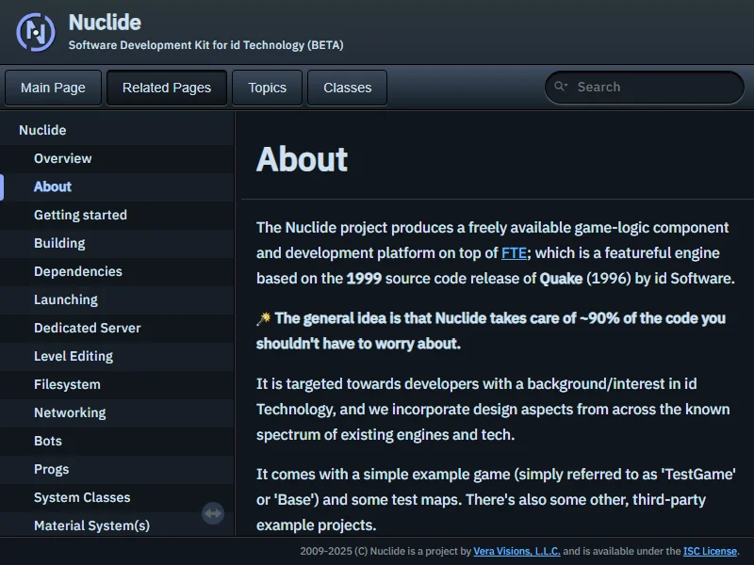Click the Nuclide logo icon
Viewport: 754px width, 565px height.
tap(36, 32)
